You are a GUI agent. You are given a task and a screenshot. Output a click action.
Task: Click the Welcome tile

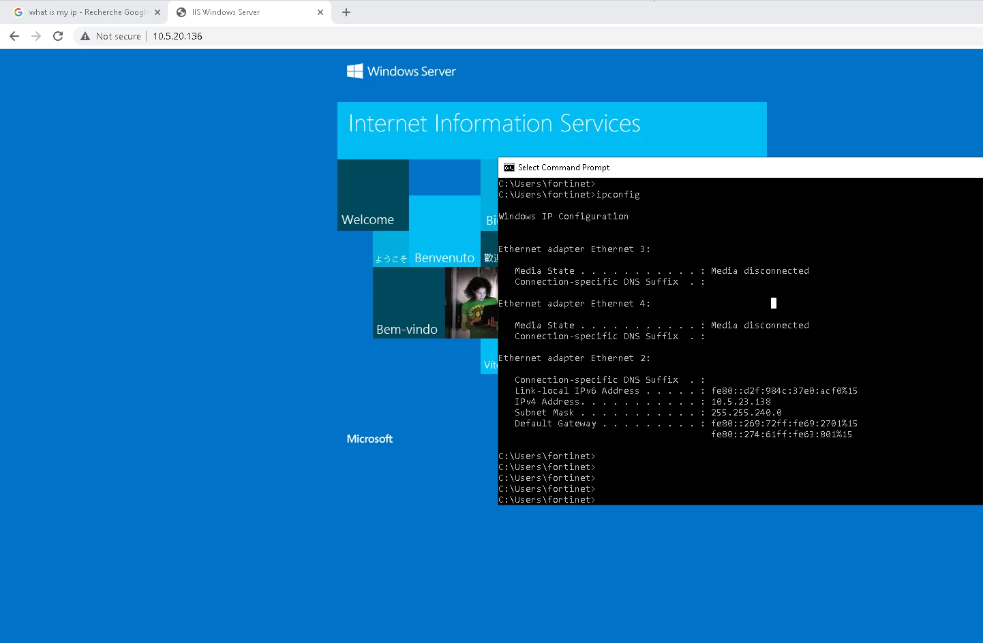(x=373, y=195)
